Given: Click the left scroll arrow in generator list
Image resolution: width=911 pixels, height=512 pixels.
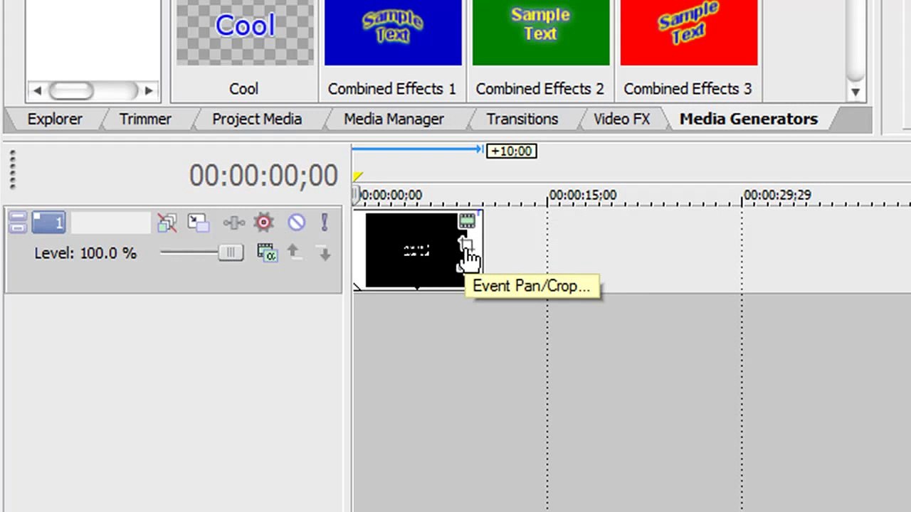Looking at the screenshot, I should tap(37, 90).
